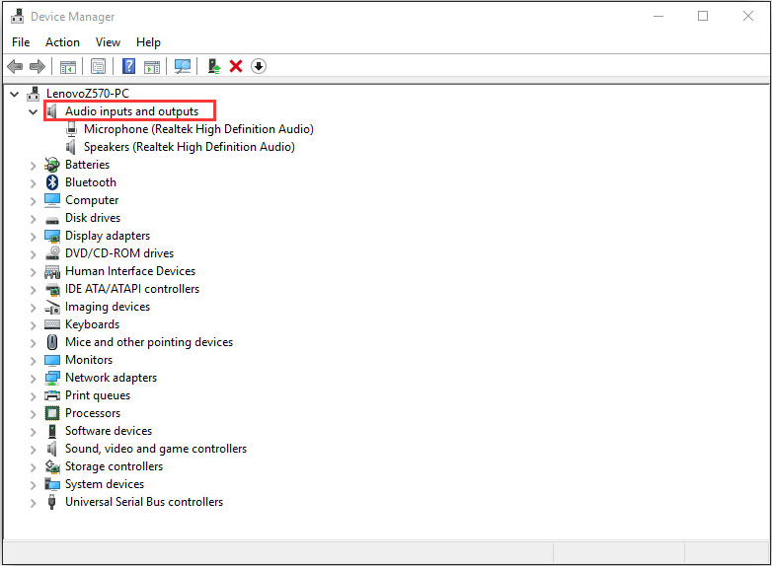Expand the Display adapters category
The height and width of the screenshot is (566, 772).
click(x=34, y=236)
